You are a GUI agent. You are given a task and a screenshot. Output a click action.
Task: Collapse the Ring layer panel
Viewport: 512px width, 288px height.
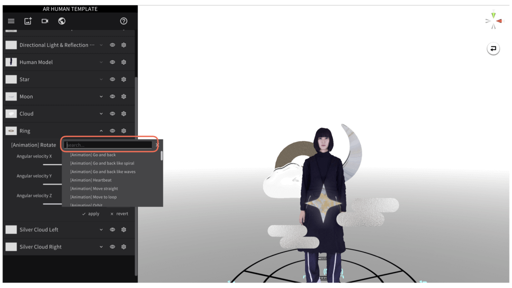coord(101,130)
